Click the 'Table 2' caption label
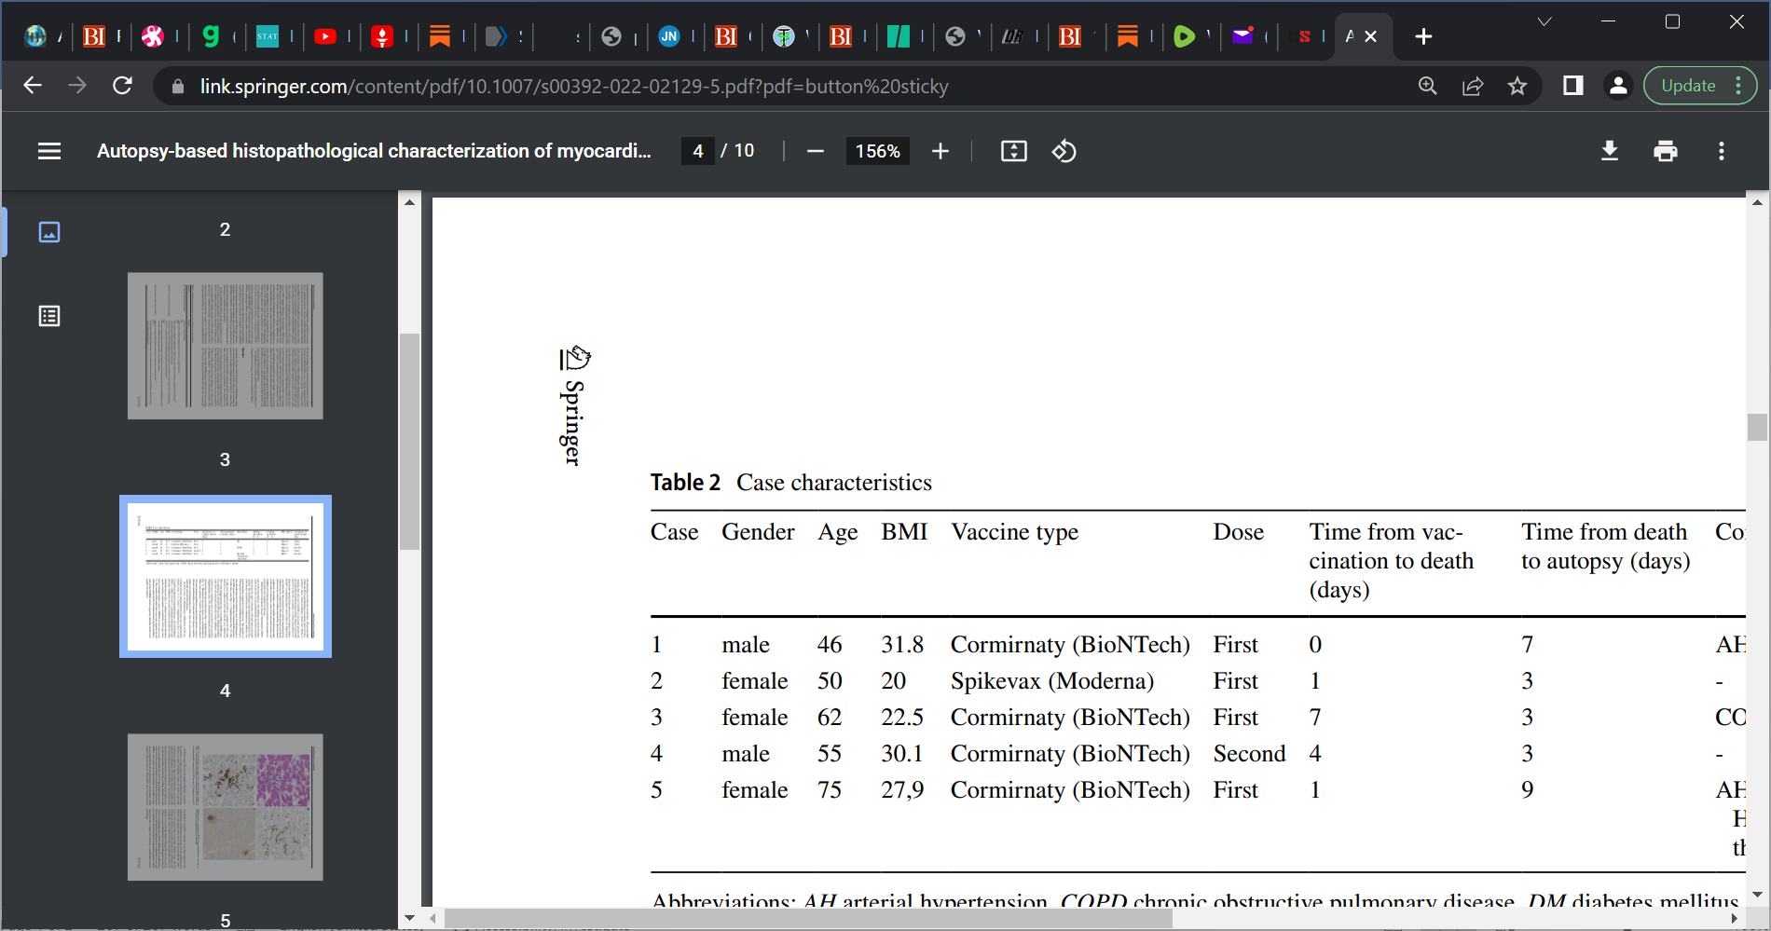The height and width of the screenshot is (931, 1771). click(x=685, y=483)
